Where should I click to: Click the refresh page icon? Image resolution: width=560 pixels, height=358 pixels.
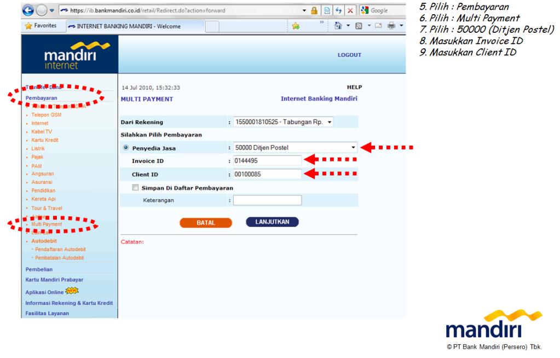338,10
